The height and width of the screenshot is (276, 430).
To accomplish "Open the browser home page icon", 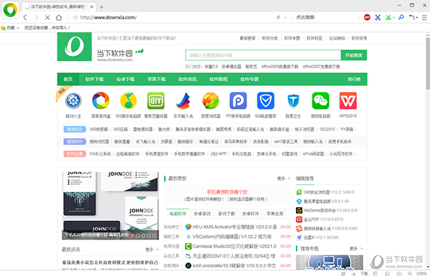I will [x=59, y=17].
